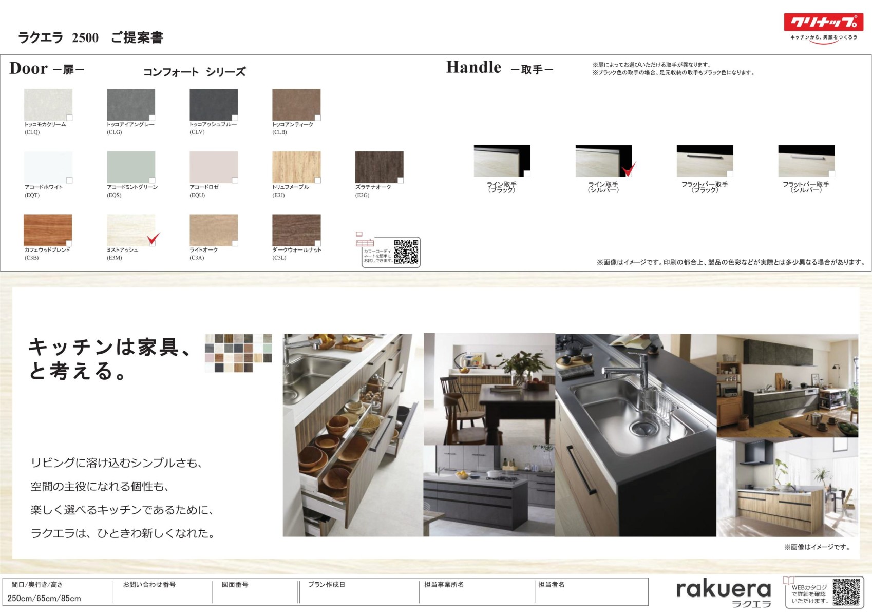Select フラットバー取手 (シルバー) handle image
872x616 pixels.
tap(806, 161)
